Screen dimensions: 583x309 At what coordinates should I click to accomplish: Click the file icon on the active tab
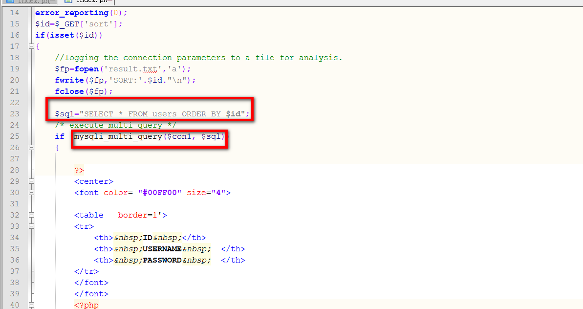(x=68, y=1)
